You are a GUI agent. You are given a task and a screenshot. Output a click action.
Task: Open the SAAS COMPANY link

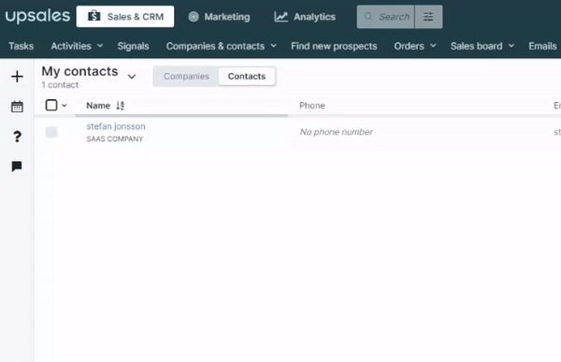(x=114, y=139)
